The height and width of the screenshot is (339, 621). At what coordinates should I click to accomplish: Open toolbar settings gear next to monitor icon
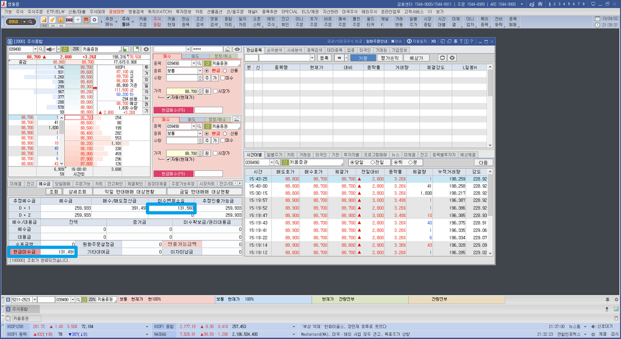[94, 20]
